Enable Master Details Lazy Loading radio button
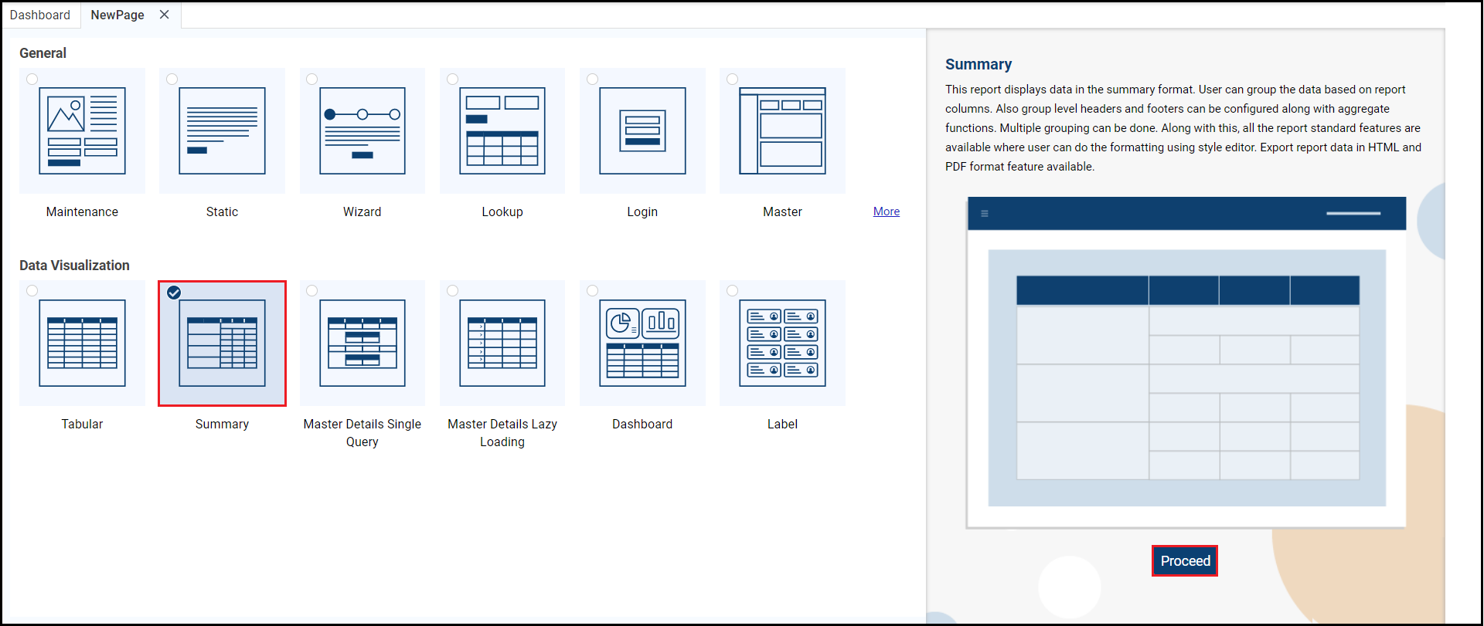The image size is (1484, 626). pos(452,291)
